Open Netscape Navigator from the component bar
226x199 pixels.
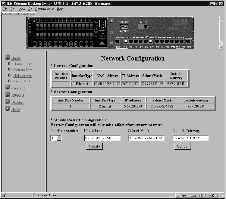coord(184,195)
